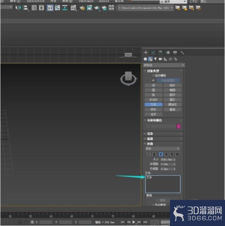This screenshot has height=226, width=225.
Task: Open the magenta object color swatch
Action: pos(178,126)
